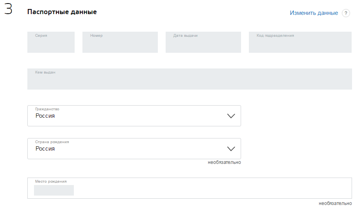Expand the Гражданство dropdown chevron arrow
This screenshot has width=361, height=221.
tap(231, 116)
